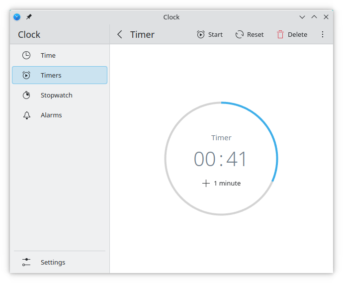Viewport: 343px width, 283px height.
Task: Click the blue Clock app icon in title bar
Action: pyautogui.click(x=17, y=17)
